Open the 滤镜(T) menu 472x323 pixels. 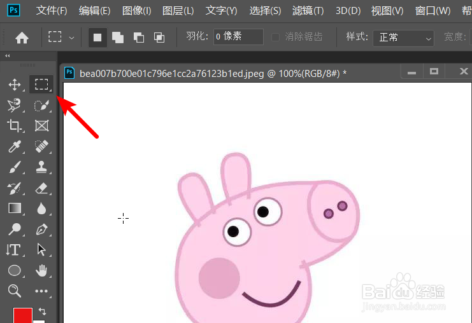point(308,11)
